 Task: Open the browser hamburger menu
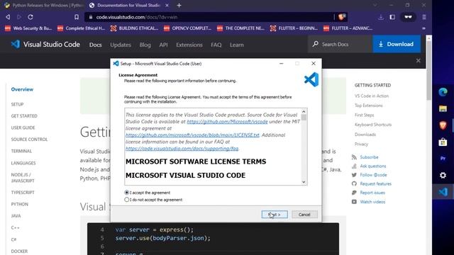point(424,17)
